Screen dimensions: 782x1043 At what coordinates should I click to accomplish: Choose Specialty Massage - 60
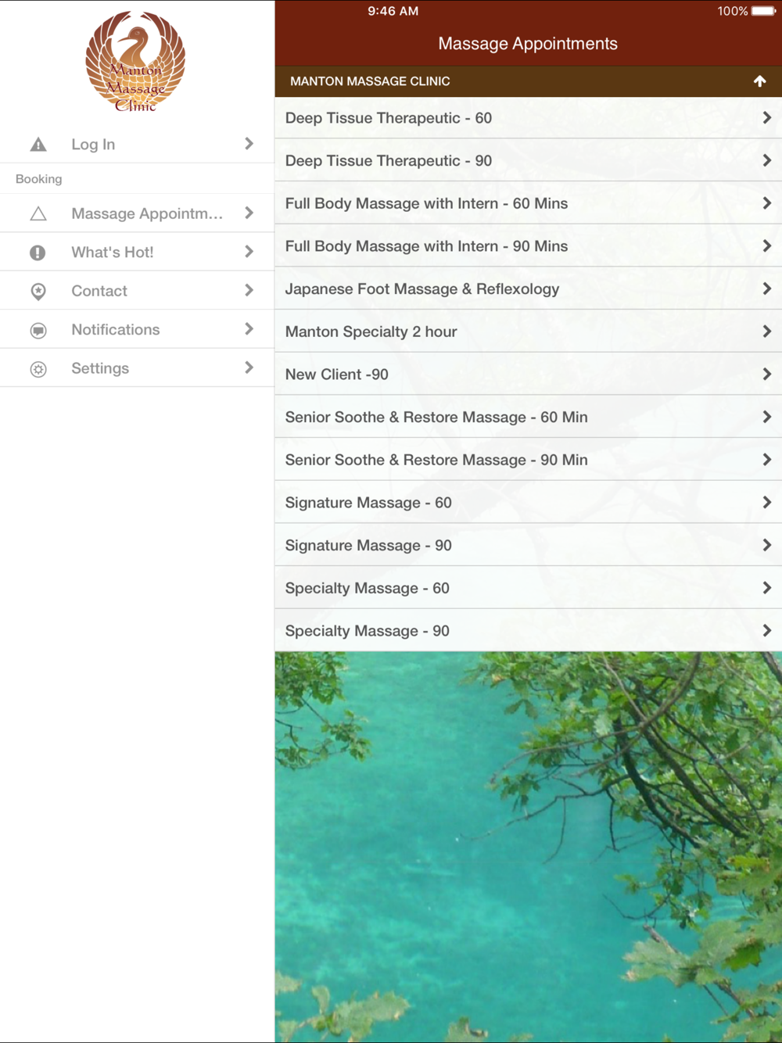pos(529,588)
